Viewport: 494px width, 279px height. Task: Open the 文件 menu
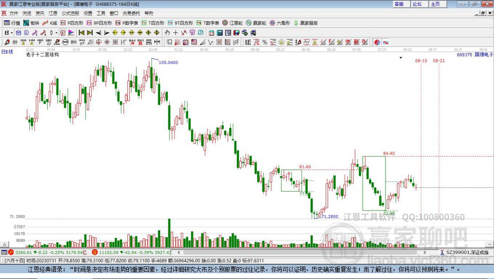tap(14, 13)
